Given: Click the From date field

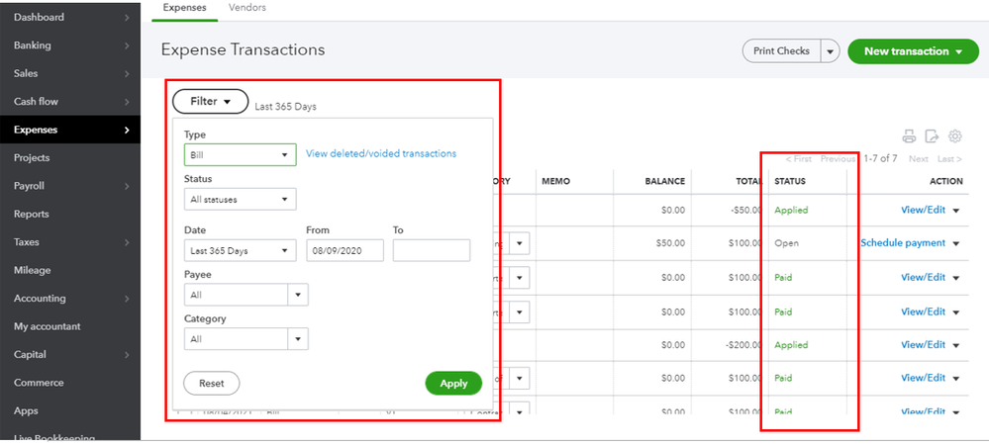Looking at the screenshot, I should pos(346,251).
